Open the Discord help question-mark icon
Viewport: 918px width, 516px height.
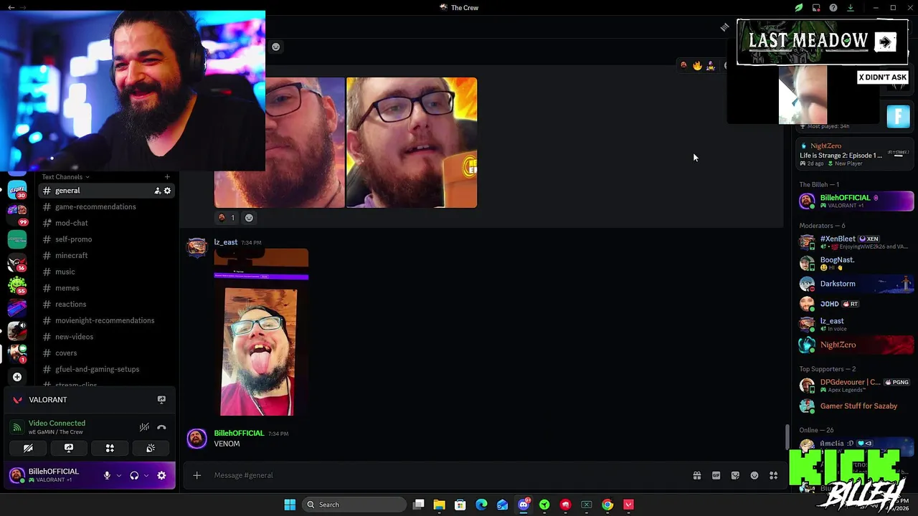(833, 8)
